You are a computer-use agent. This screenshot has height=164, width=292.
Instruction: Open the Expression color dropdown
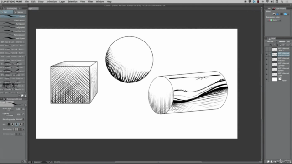click(x=274, y=20)
